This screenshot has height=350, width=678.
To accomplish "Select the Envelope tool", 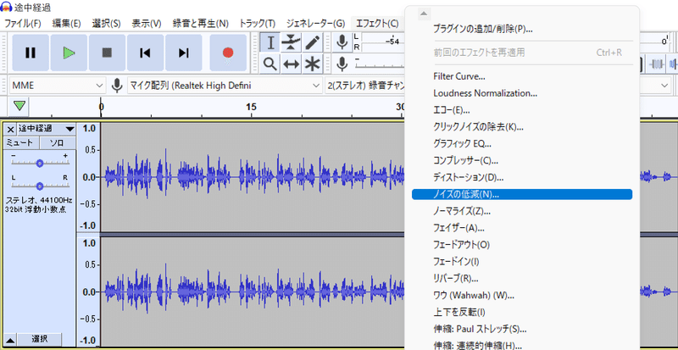I will pyautogui.click(x=291, y=42).
